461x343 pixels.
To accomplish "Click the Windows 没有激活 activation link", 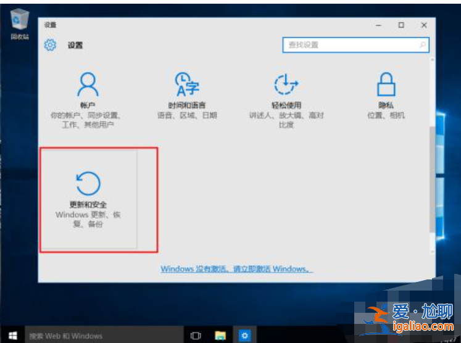I will [237, 268].
